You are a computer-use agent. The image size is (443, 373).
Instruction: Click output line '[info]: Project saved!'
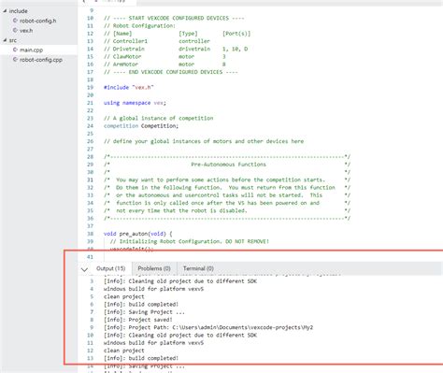tap(138, 320)
